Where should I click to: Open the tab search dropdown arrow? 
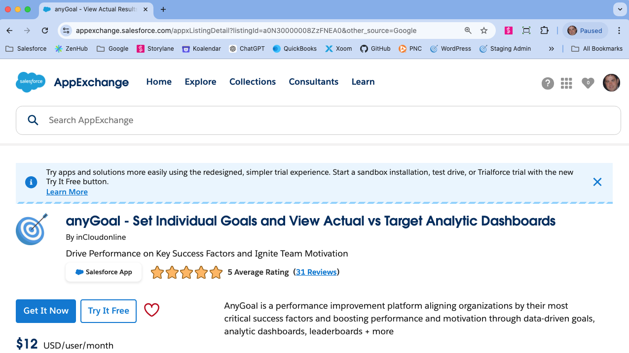(619, 9)
